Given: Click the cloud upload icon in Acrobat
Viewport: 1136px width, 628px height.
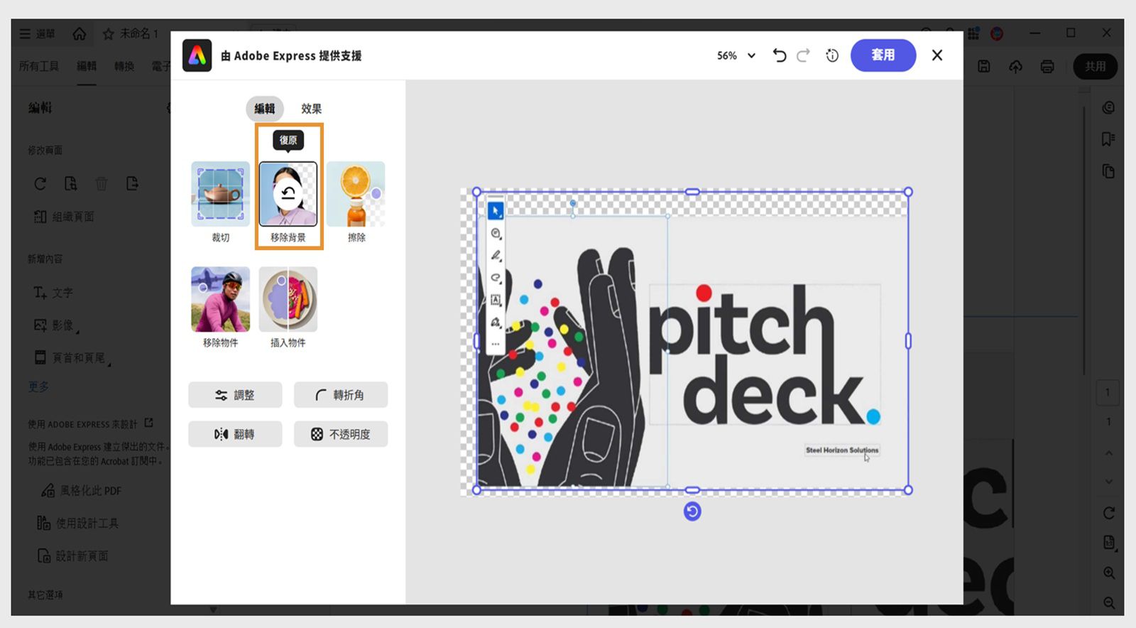Looking at the screenshot, I should (1015, 66).
